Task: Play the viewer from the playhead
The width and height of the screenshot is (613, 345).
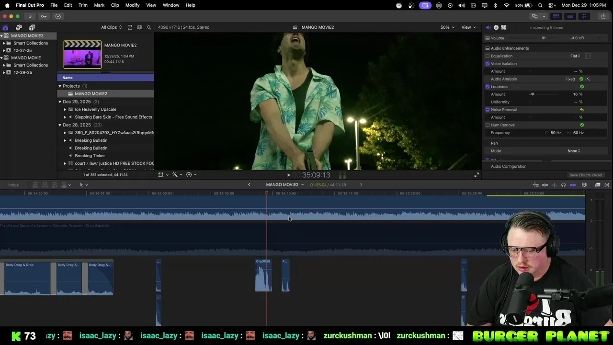Action: coord(288,175)
